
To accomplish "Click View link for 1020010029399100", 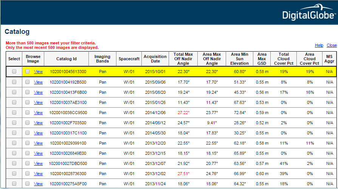I will pos(38,143).
